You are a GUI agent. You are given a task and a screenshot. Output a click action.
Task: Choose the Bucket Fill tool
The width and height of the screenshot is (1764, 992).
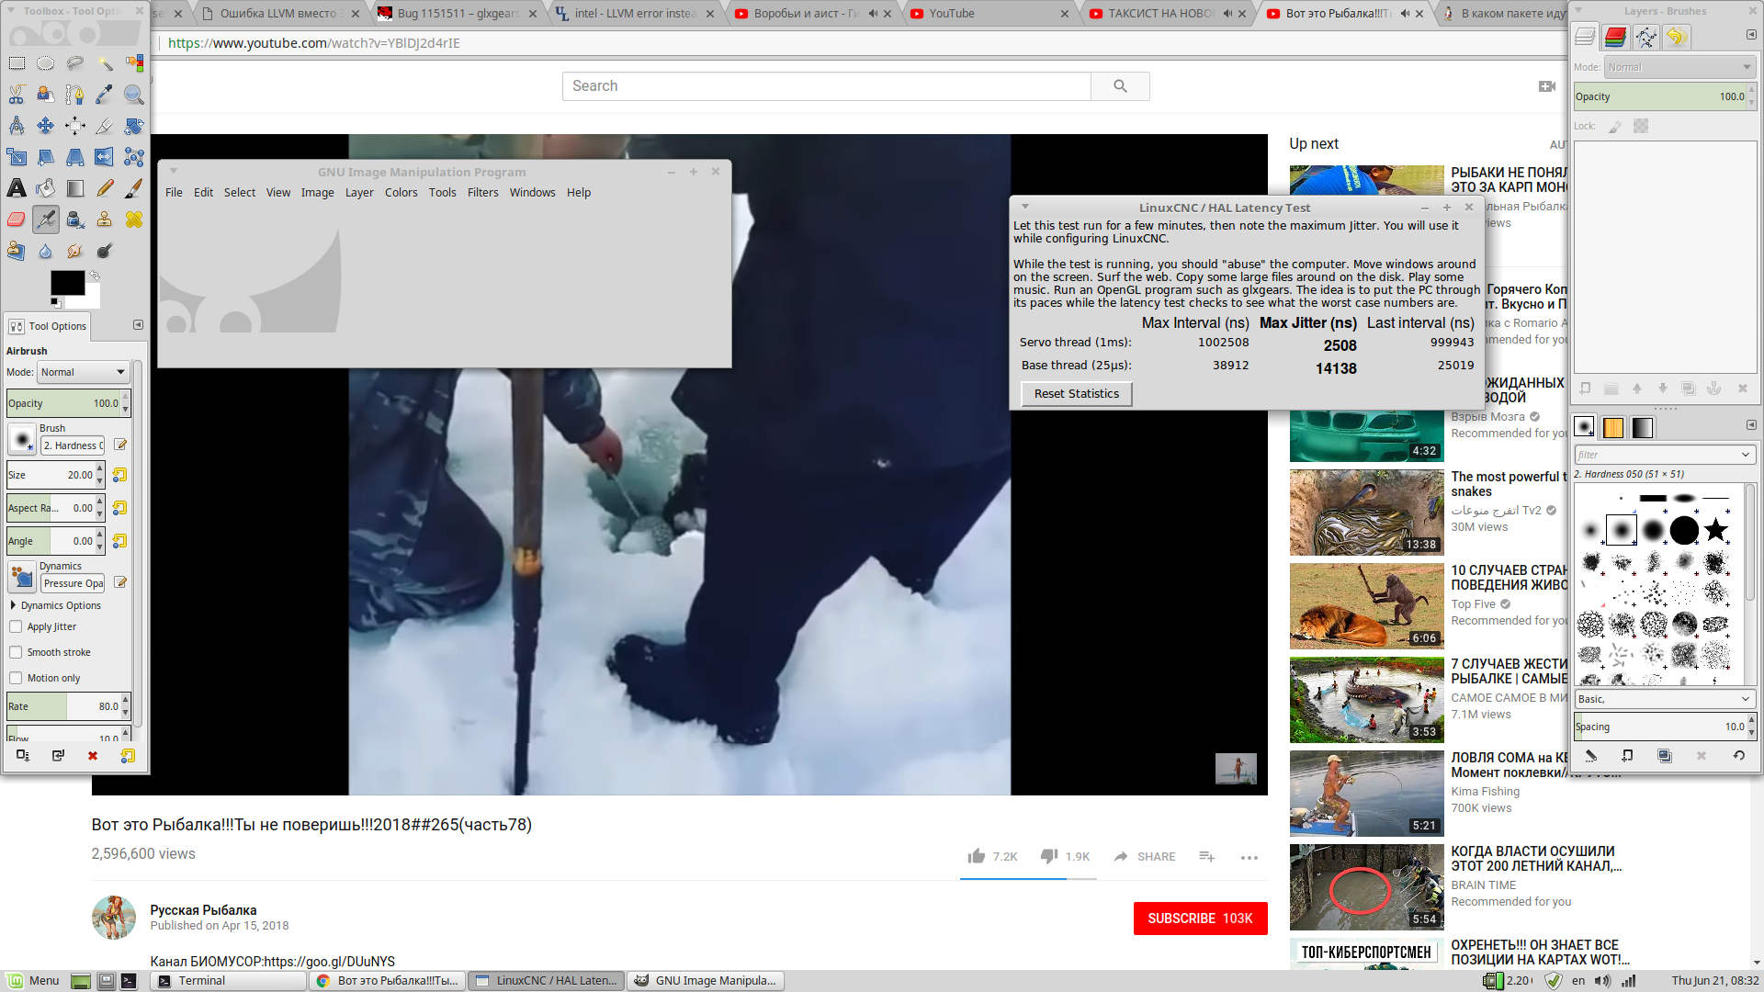point(46,188)
